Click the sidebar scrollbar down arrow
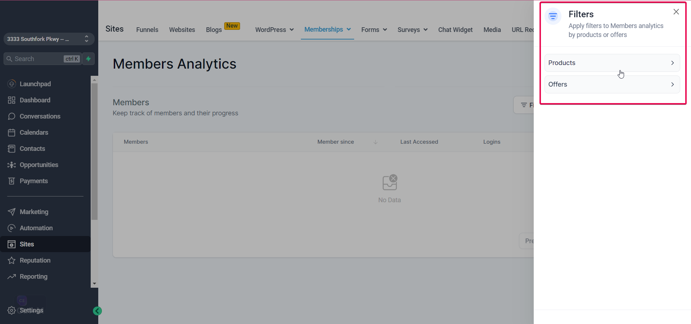 coord(94,283)
